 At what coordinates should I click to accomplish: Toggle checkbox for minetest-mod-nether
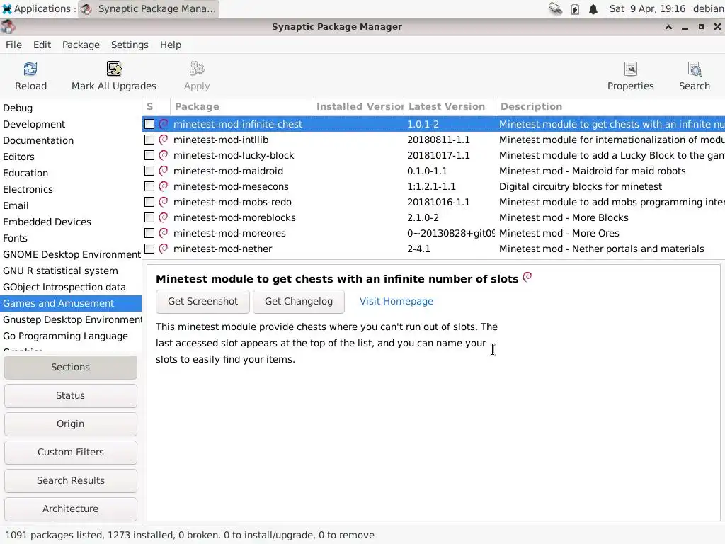click(x=149, y=249)
